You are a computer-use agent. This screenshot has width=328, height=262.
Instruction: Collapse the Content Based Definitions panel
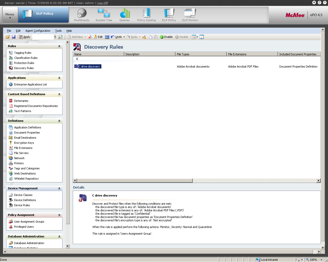(59, 94)
